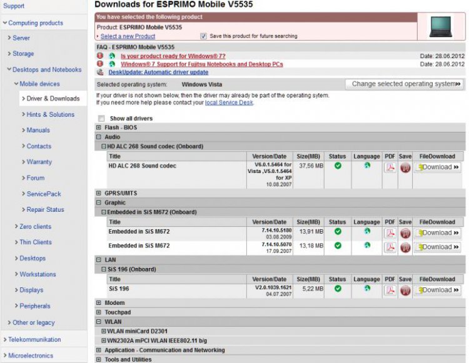Viewport: 469px width, 363px height.
Task: Open Windows 7 Support for Fujitsu Notebooks link
Action: [x=201, y=64]
